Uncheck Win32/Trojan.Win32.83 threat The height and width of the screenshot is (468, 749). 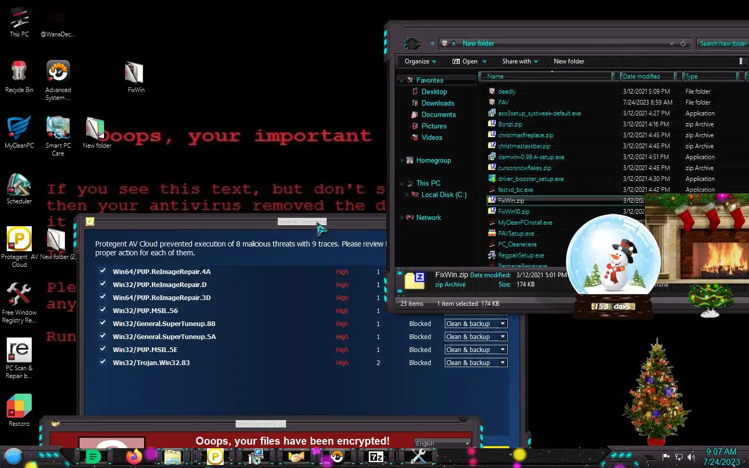coord(102,362)
